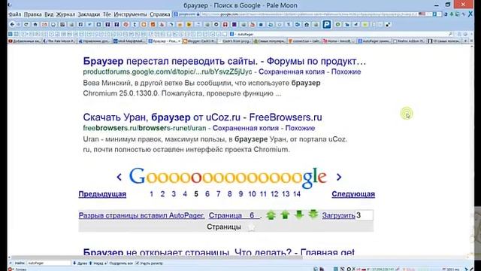Image resolution: width=481 pixels, height=271 pixels.
Task: Click the AutoPager double down arrow
Action: (313, 214)
